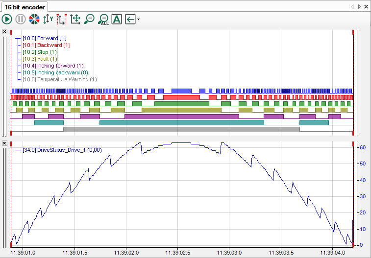Start recording with the green play button

pyautogui.click(x=7, y=20)
